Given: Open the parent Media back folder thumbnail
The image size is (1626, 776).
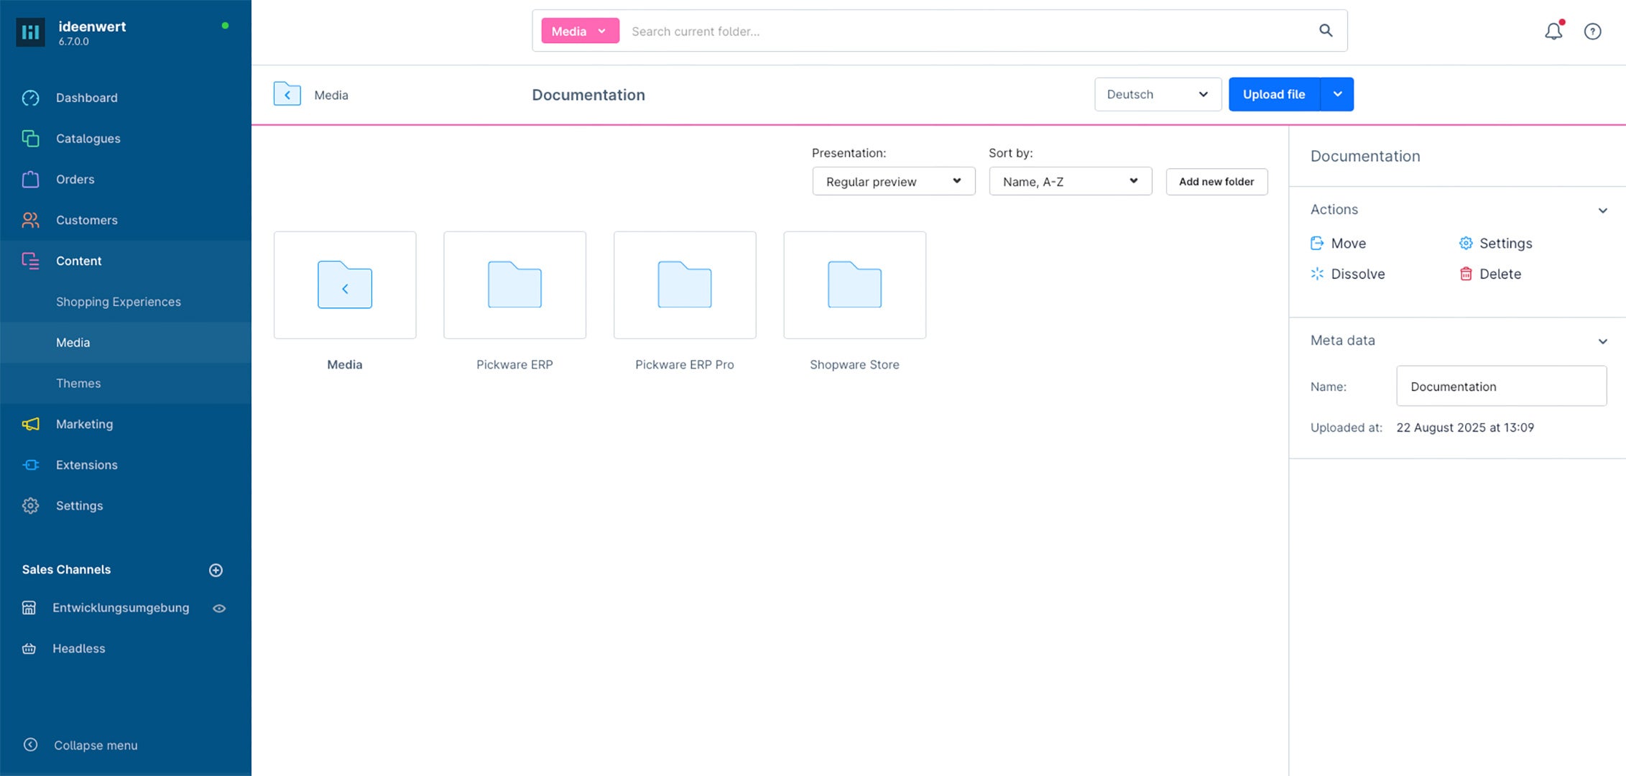Looking at the screenshot, I should [345, 285].
